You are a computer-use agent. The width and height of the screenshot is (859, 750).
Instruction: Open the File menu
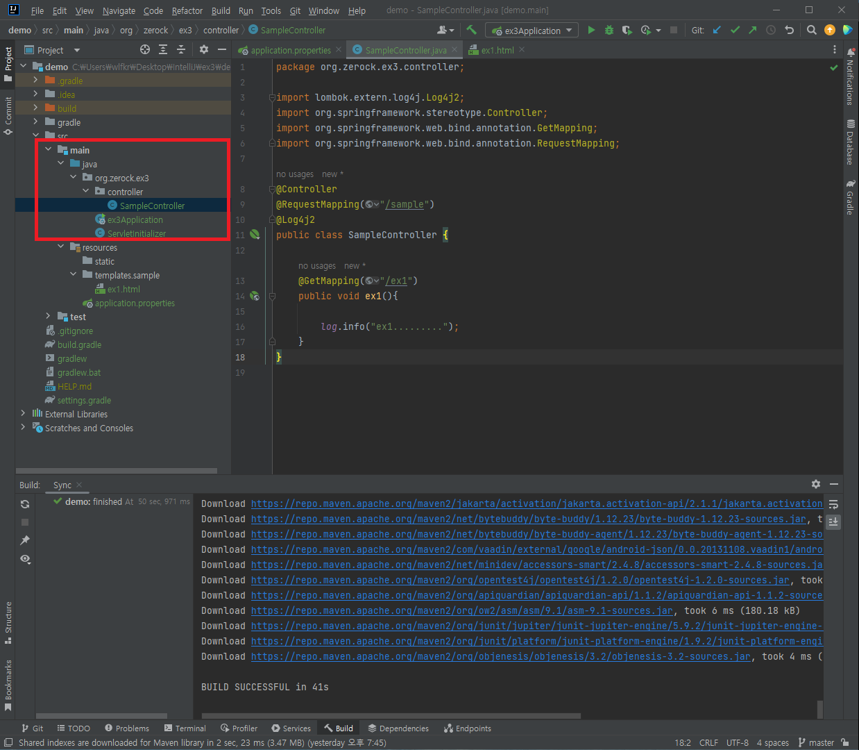[x=37, y=10]
